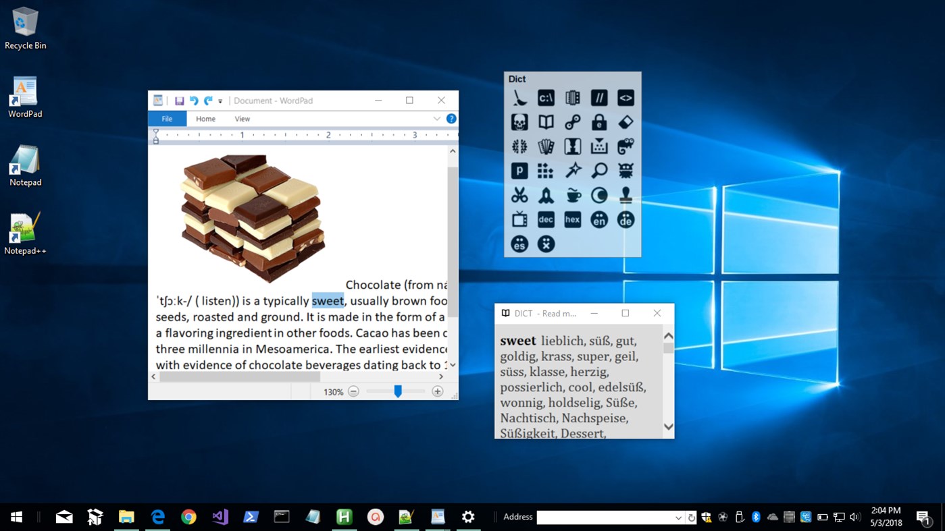Select the Notepad++ desktop shortcut
The width and height of the screenshot is (945, 531).
click(25, 234)
